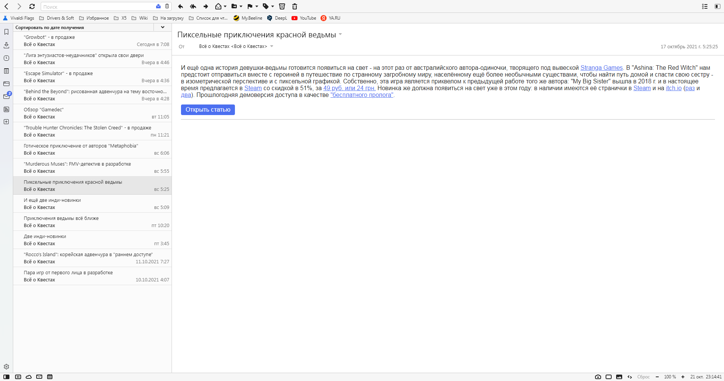Image resolution: width=724 pixels, height=381 pixels.
Task: Open the Feeds panel icon in sidebar
Action: [6, 109]
